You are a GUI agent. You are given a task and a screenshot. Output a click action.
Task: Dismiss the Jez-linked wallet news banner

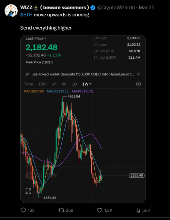pos(138,74)
